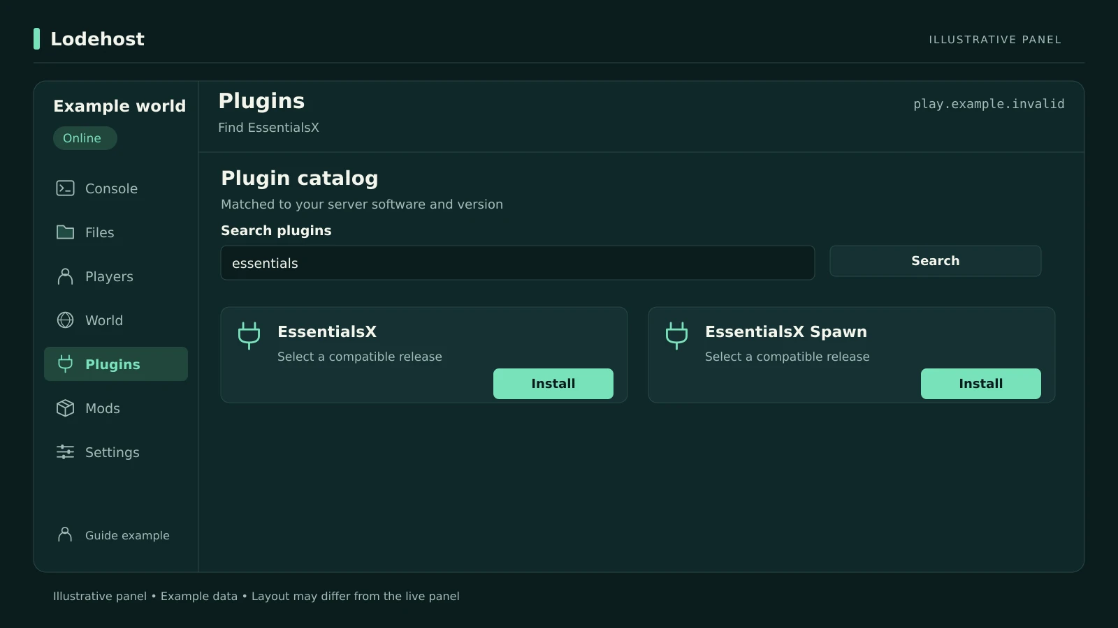Click 'Select a compatible release' under EssentialsX Spawn
1118x628 pixels.
click(787, 357)
